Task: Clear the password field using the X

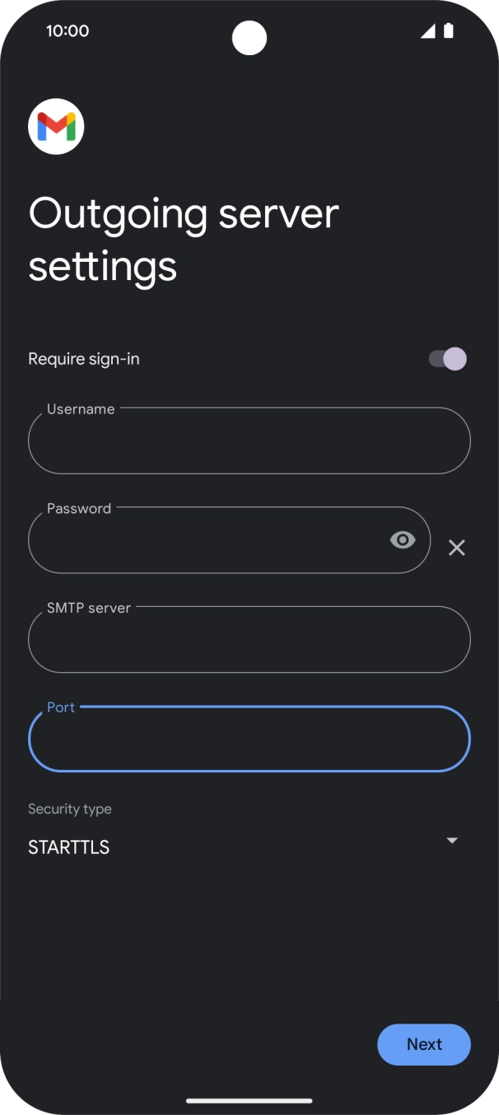Action: tap(457, 547)
